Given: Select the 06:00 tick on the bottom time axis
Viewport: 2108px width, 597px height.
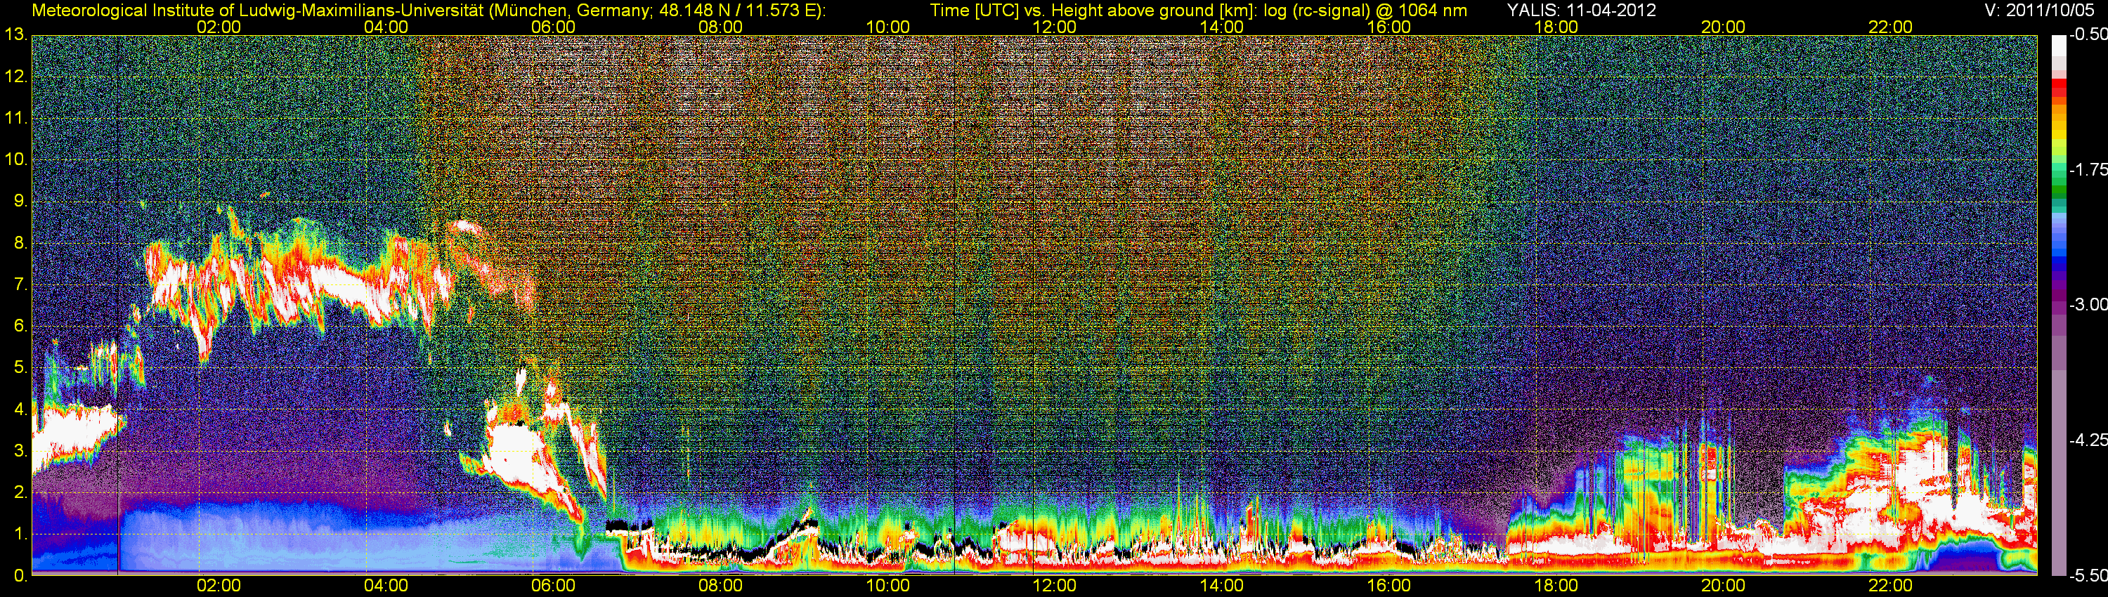Looking at the screenshot, I should [x=552, y=586].
